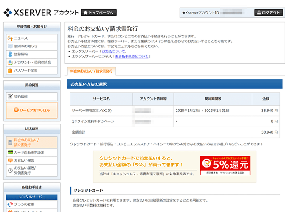Click the contract period 2020年1月13日 - 2023年1月31日

coord(202,111)
